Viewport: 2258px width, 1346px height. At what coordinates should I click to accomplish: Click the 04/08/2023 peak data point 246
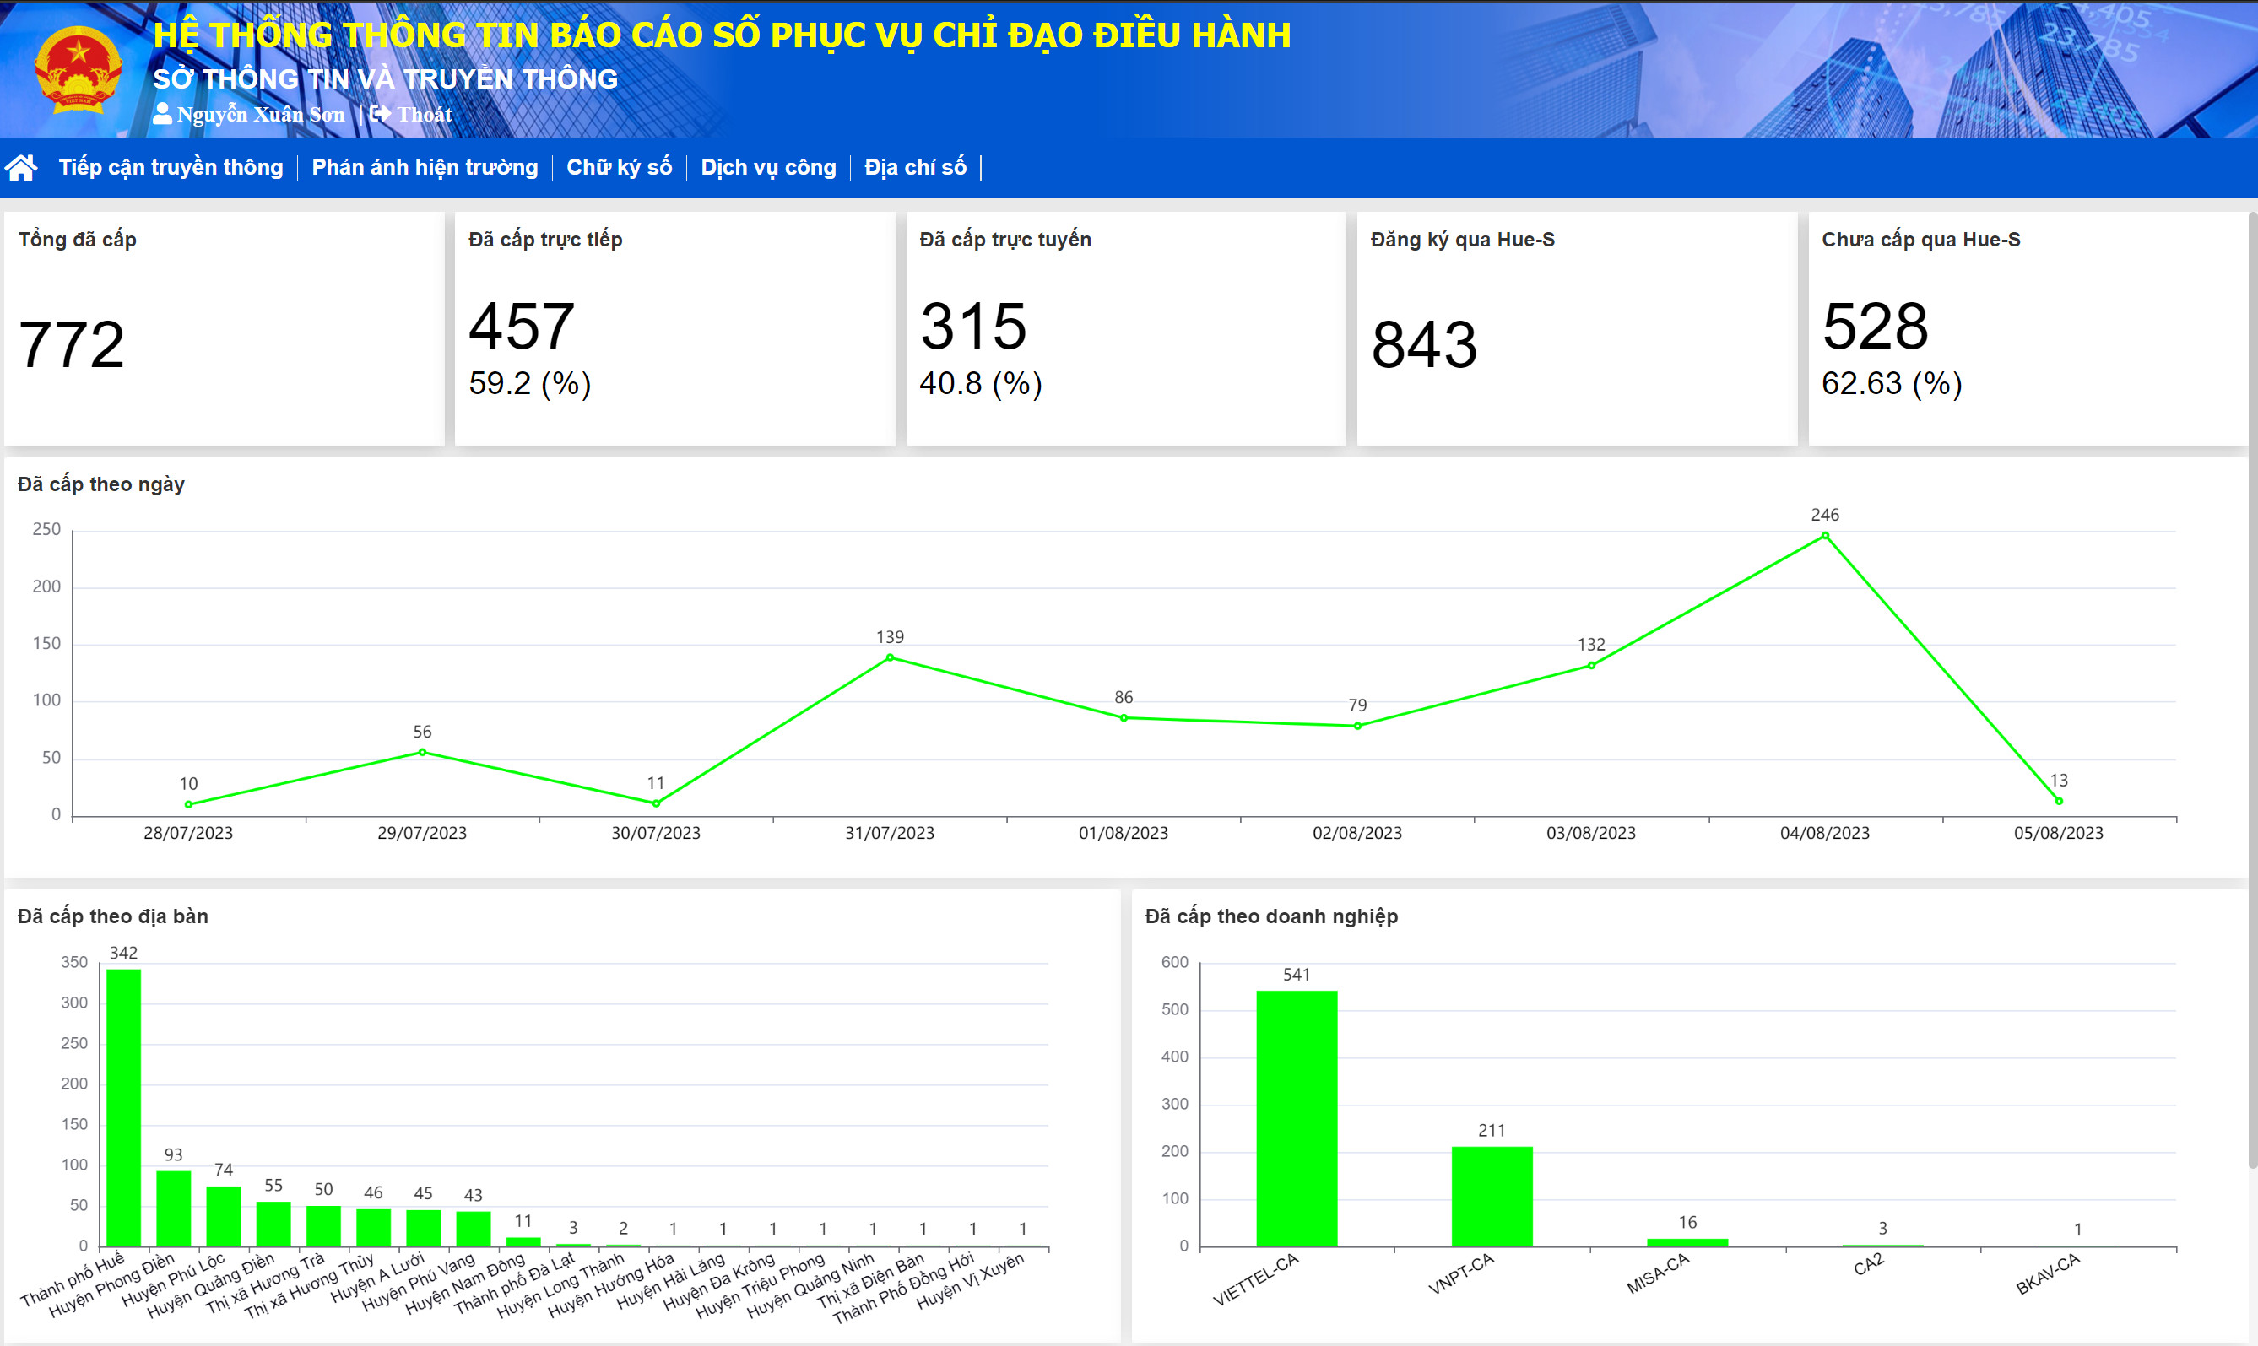[1824, 535]
